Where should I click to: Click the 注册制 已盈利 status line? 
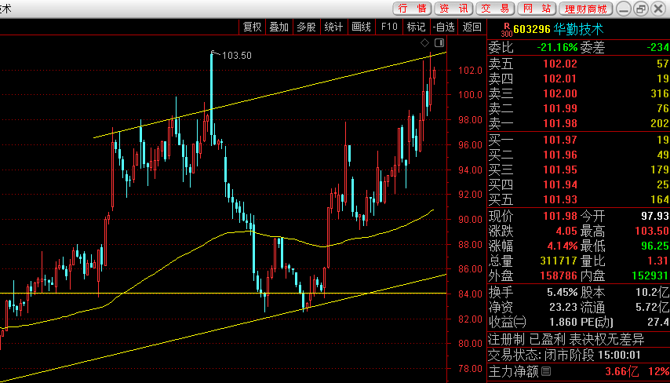point(566,340)
